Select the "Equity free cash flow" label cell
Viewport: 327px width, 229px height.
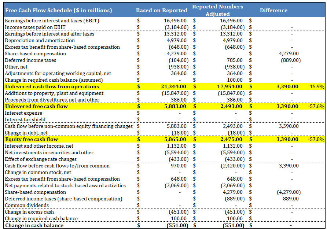point(32,140)
